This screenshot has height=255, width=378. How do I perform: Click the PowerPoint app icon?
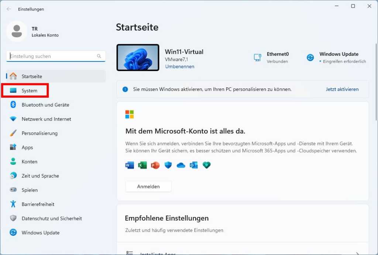click(155, 165)
